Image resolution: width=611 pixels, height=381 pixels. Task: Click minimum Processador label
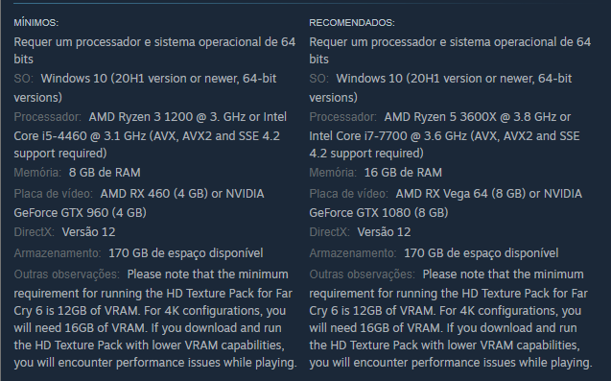point(47,116)
